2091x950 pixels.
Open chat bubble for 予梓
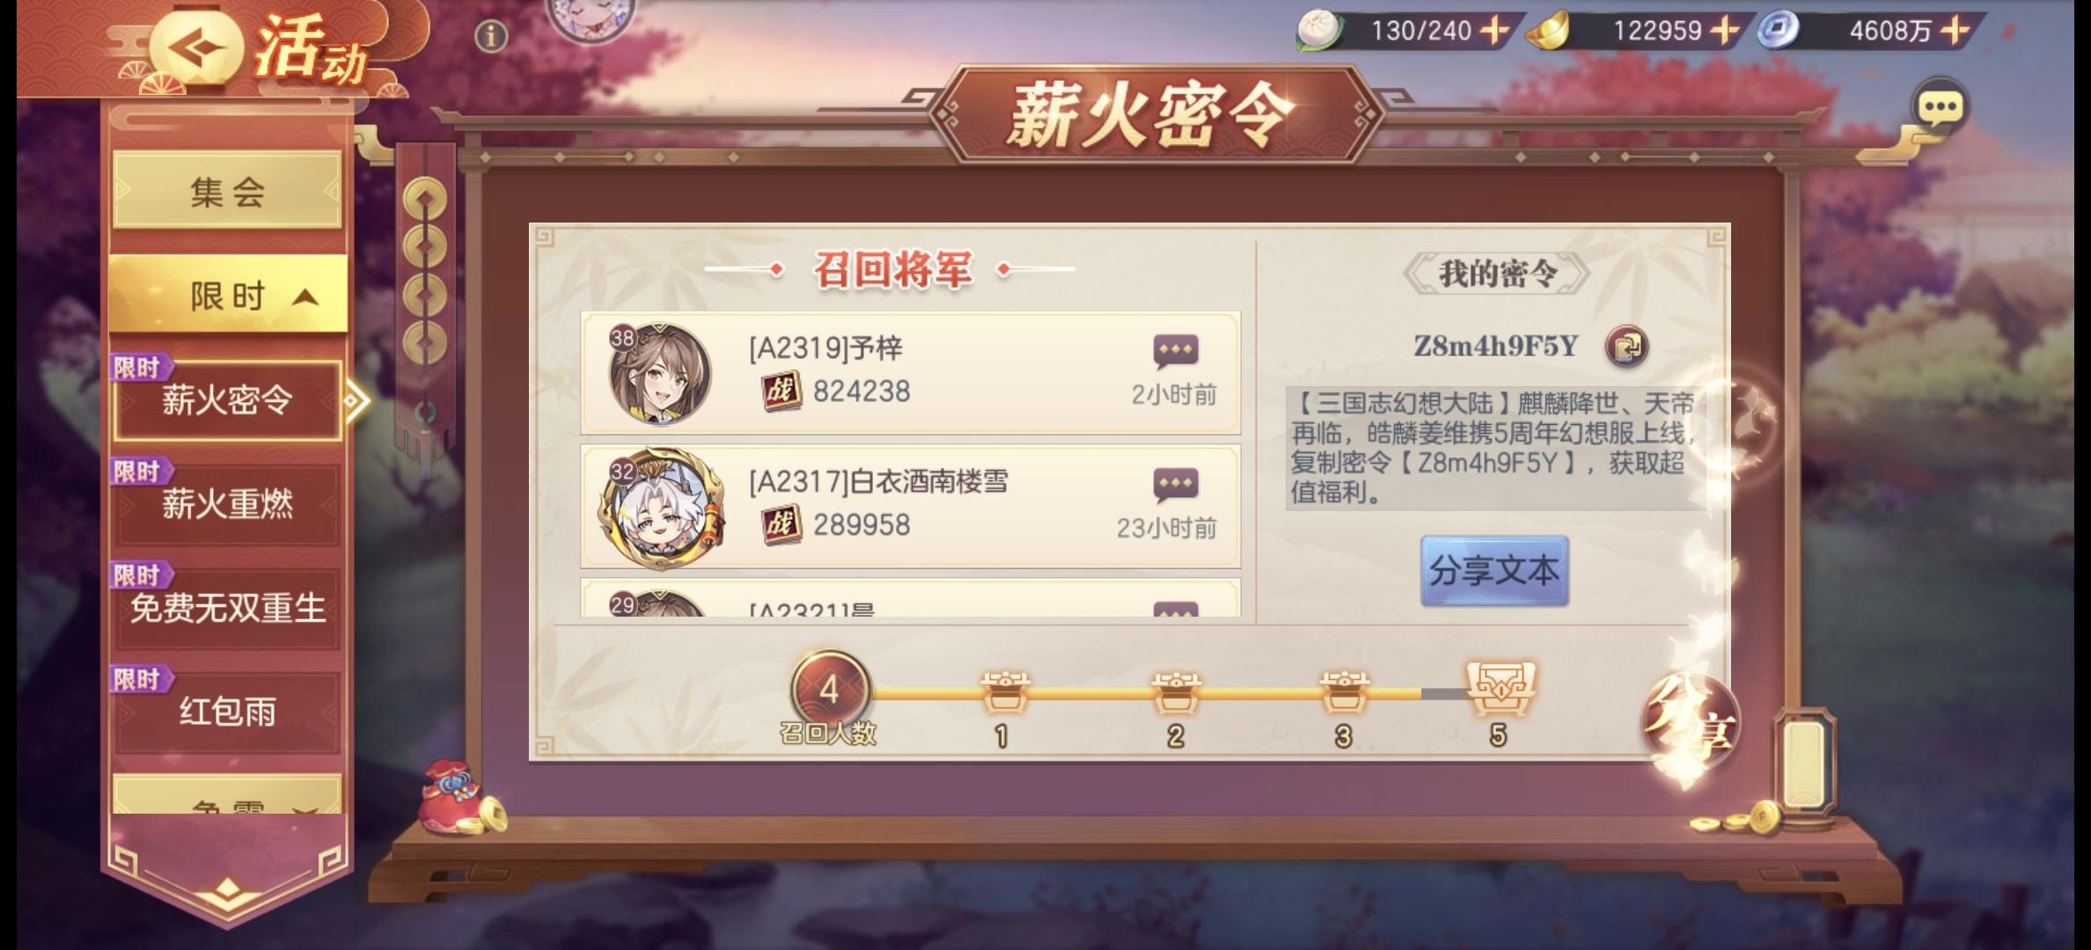tap(1175, 351)
